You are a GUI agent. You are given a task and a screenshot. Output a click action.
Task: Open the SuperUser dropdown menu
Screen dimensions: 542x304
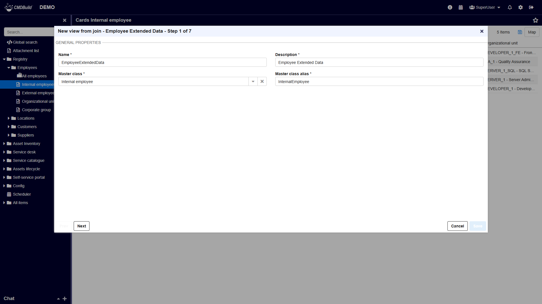coord(485,7)
